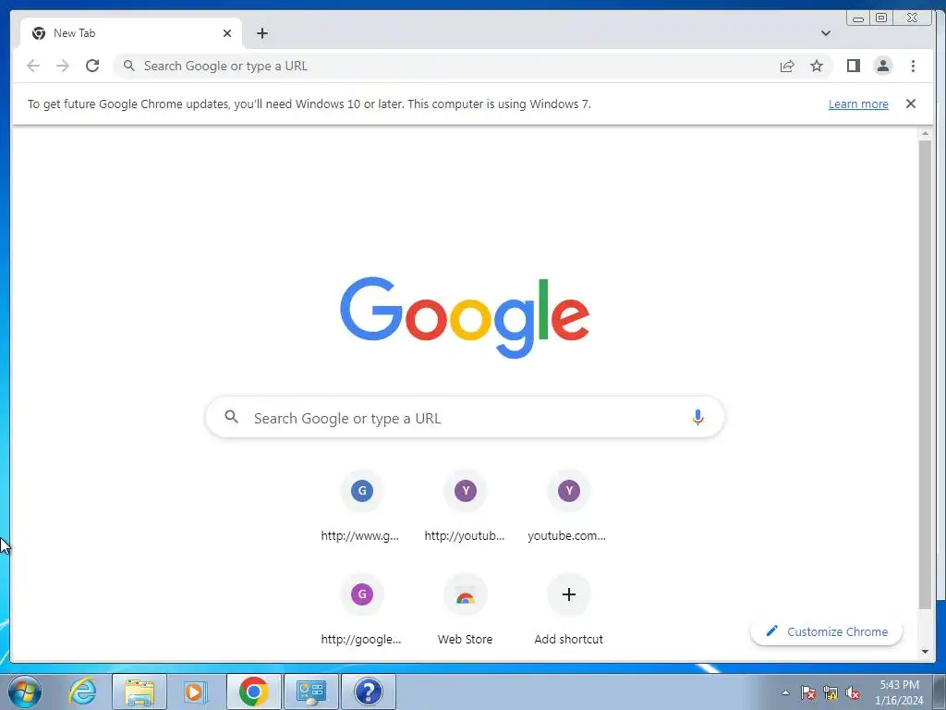Open Windows Media Player from taskbar
This screenshot has width=946, height=710.
point(196,692)
